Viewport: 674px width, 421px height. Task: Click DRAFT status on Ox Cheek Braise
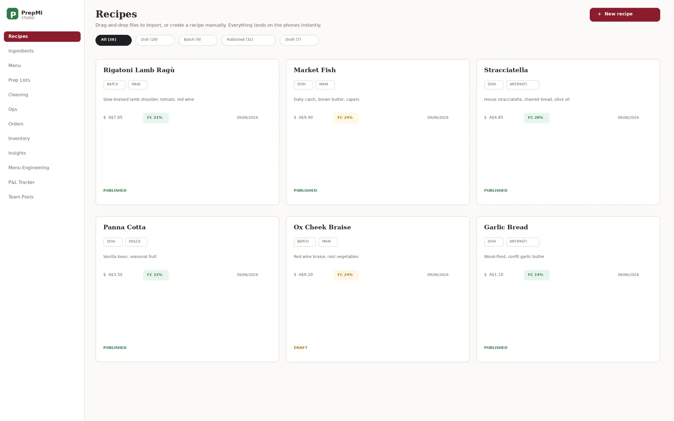(300, 348)
